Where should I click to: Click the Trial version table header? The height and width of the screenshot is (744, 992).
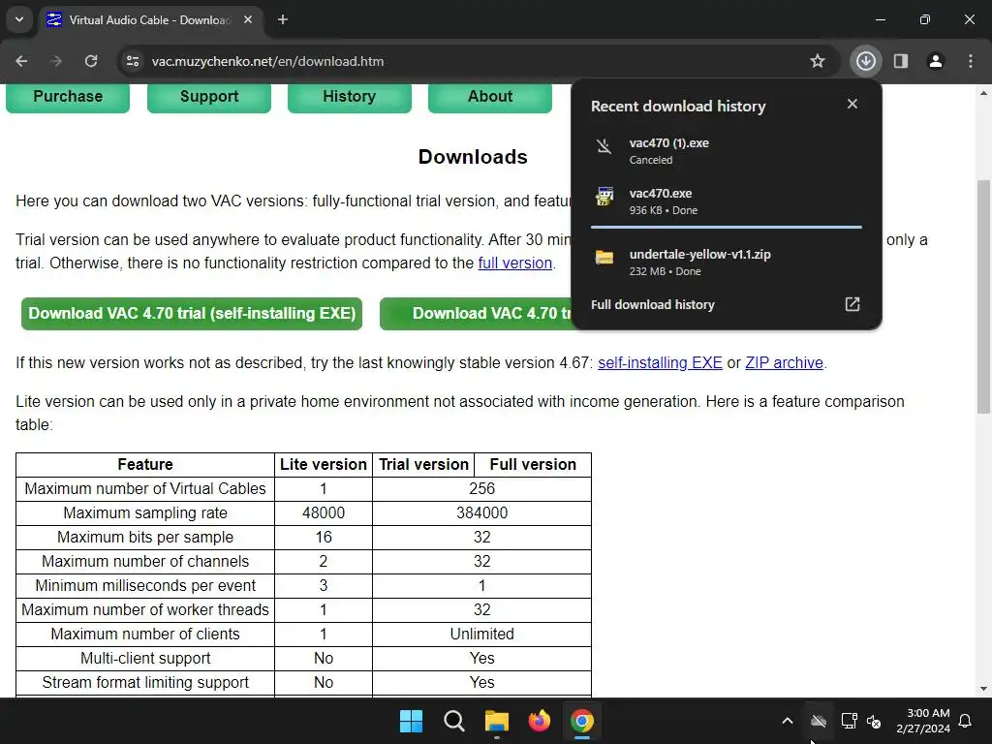coord(424,464)
